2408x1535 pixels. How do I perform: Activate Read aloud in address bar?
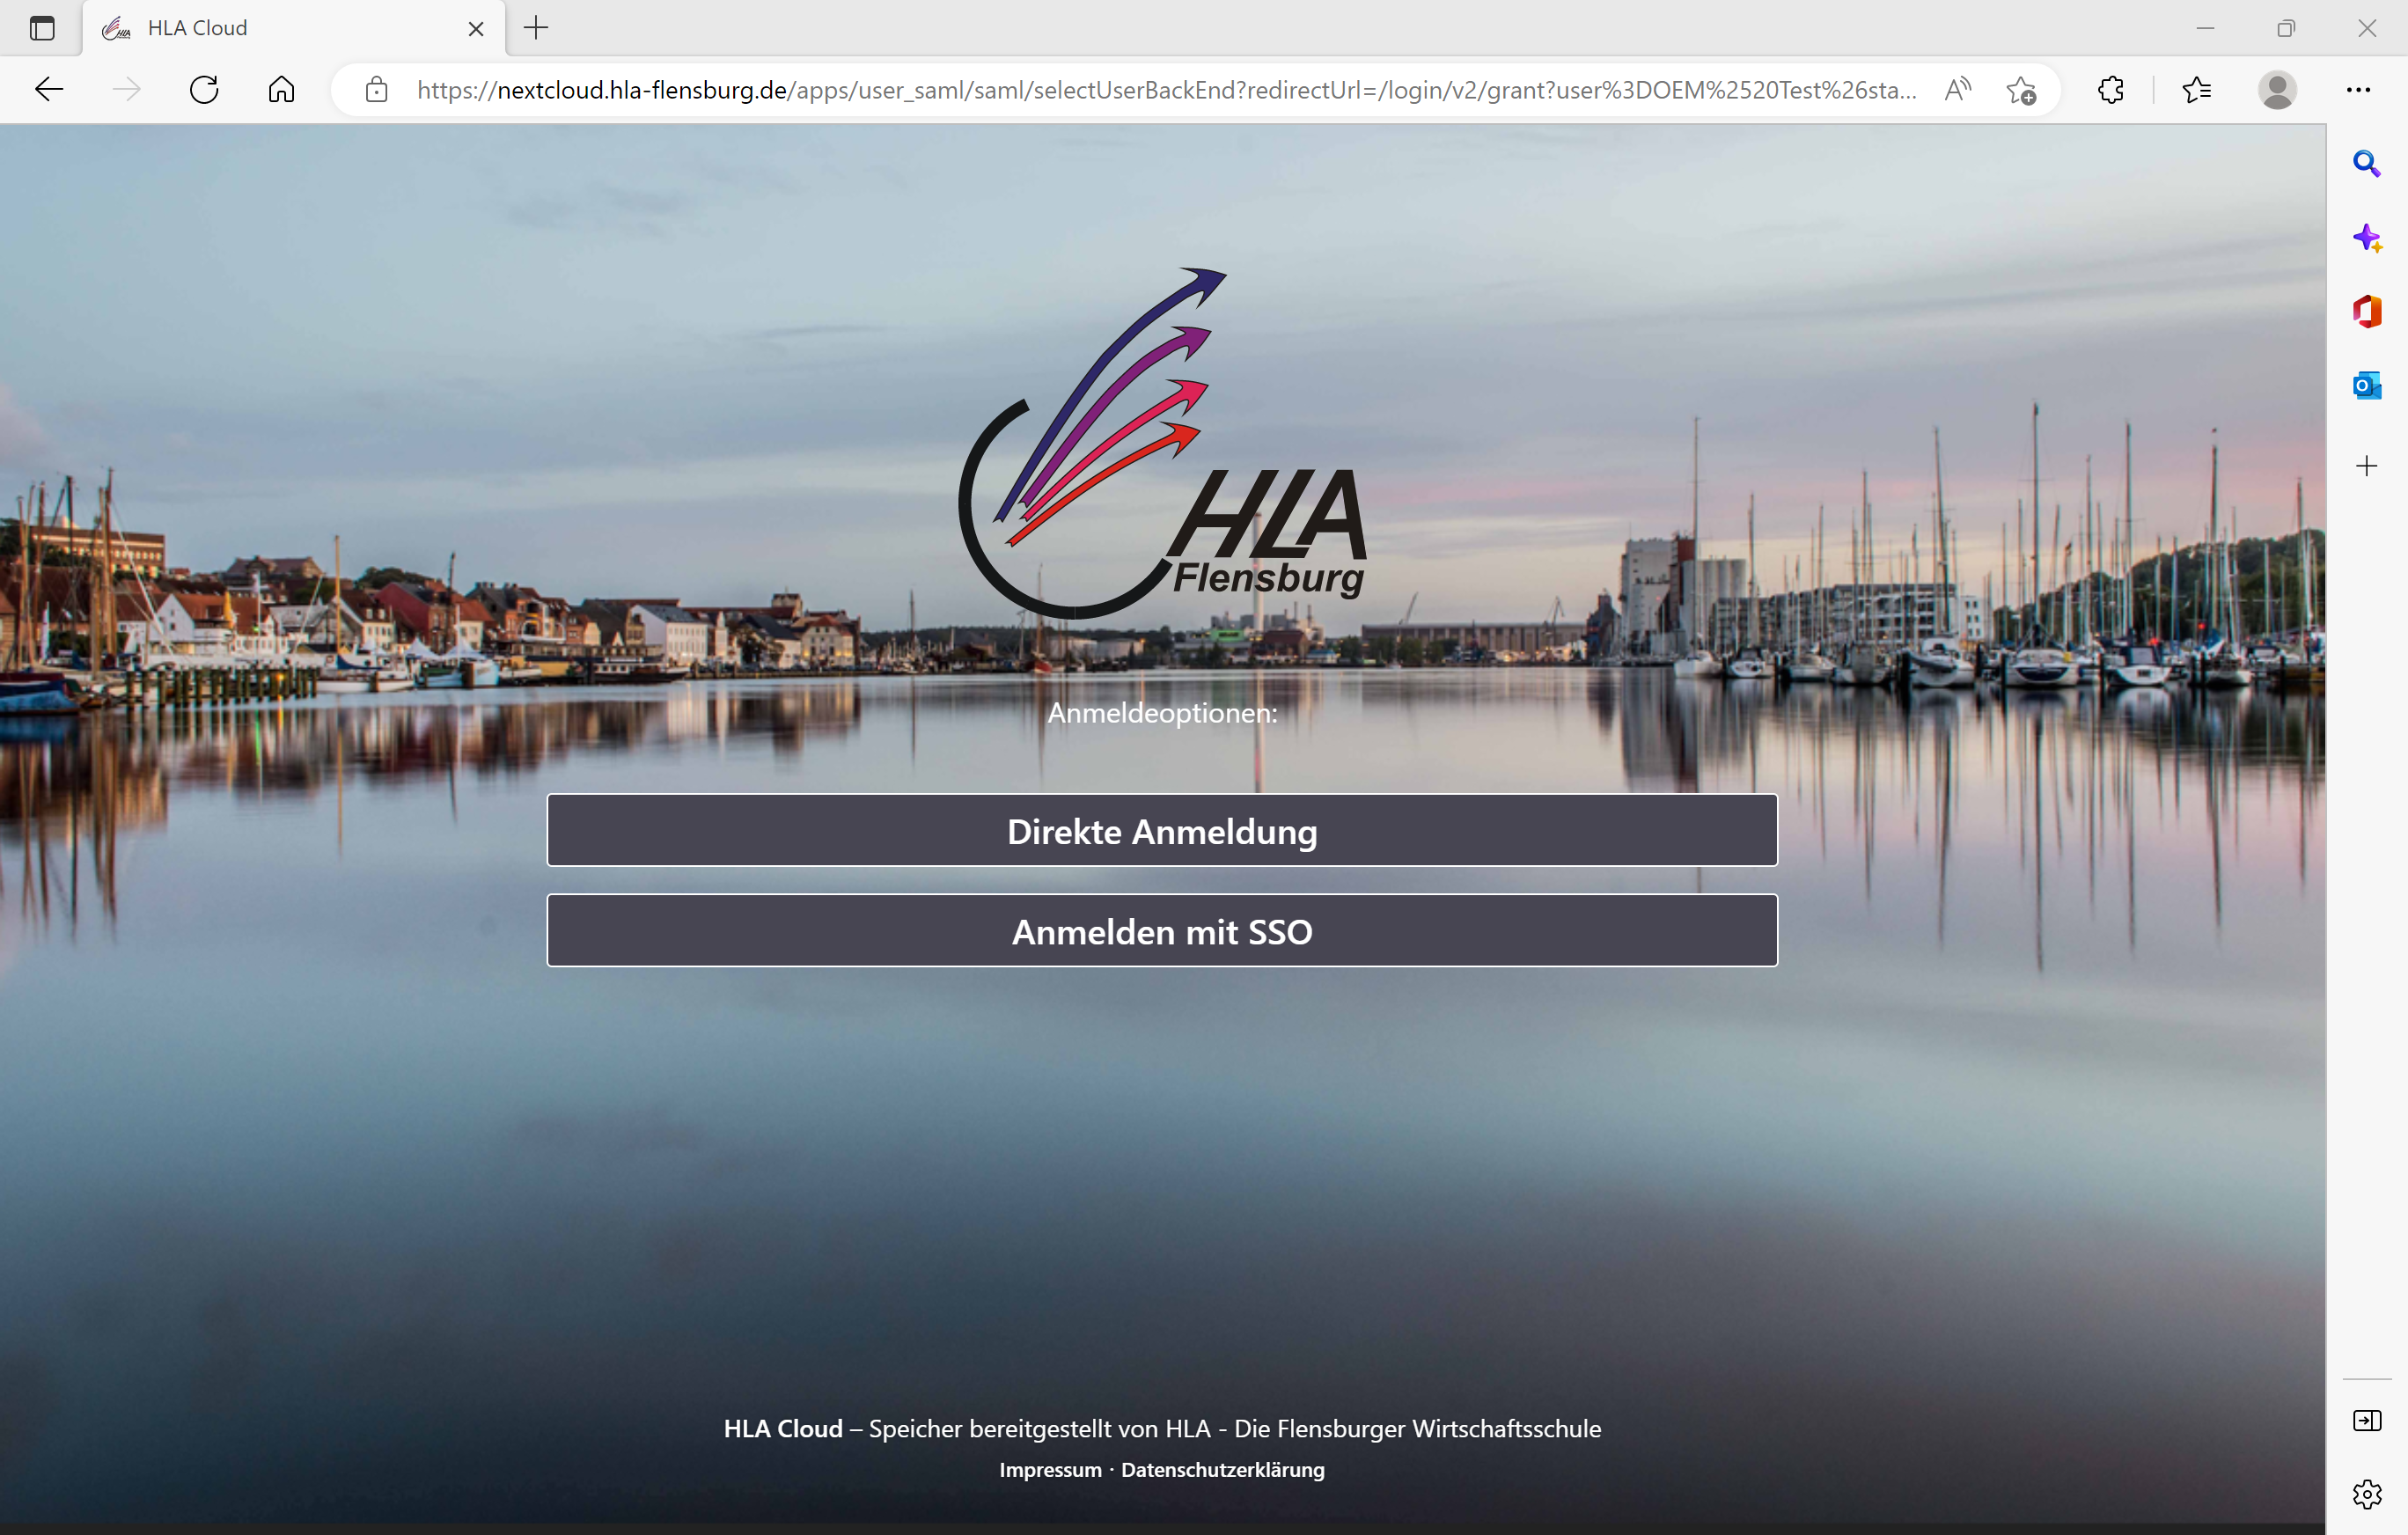click(x=1958, y=90)
